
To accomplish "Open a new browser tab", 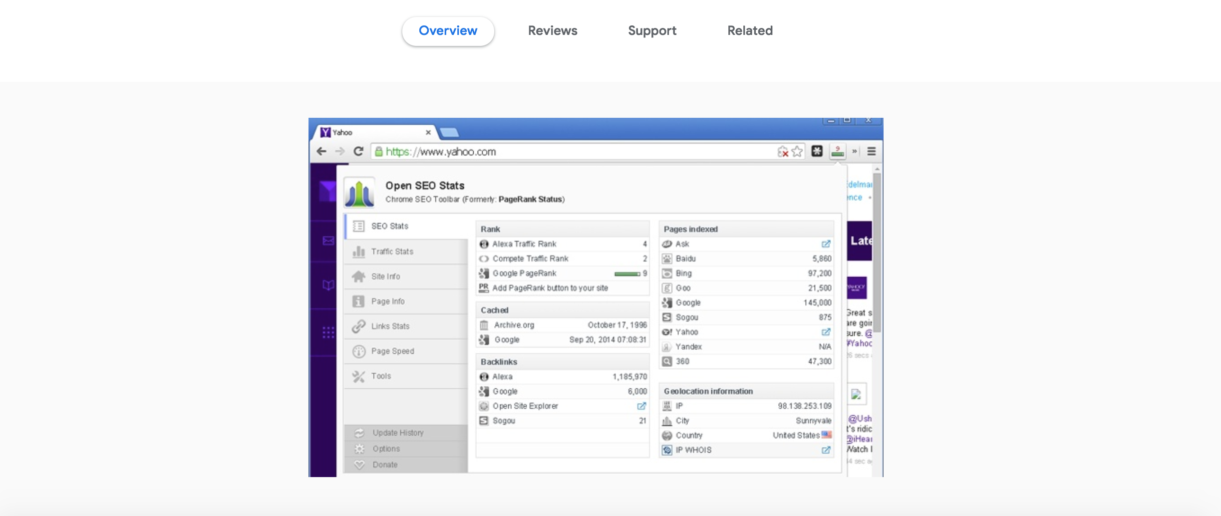I will coord(449,132).
